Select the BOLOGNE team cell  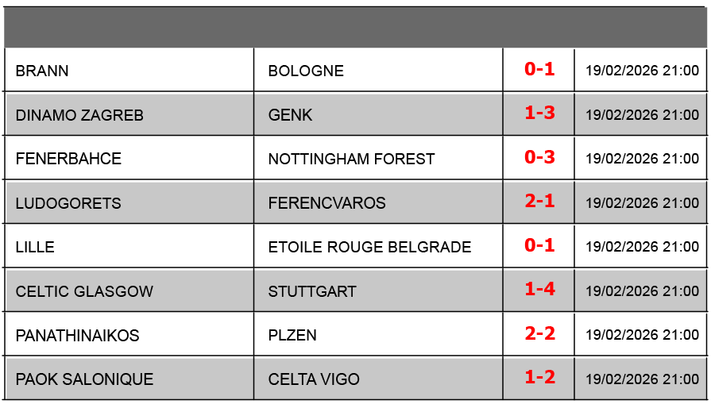[306, 71]
